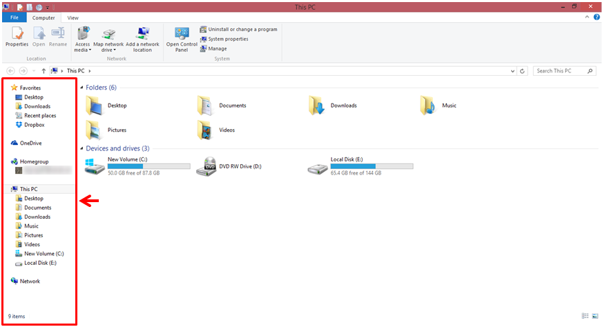This screenshot has width=603, height=327.
Task: Click the Manage button in ribbon
Action: [x=213, y=49]
